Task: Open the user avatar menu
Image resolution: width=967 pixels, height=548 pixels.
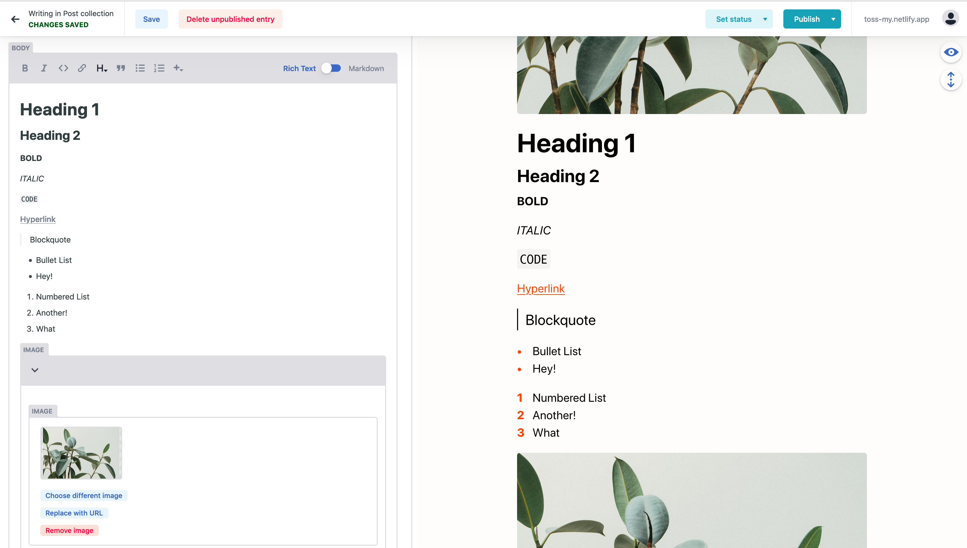Action: click(950, 18)
